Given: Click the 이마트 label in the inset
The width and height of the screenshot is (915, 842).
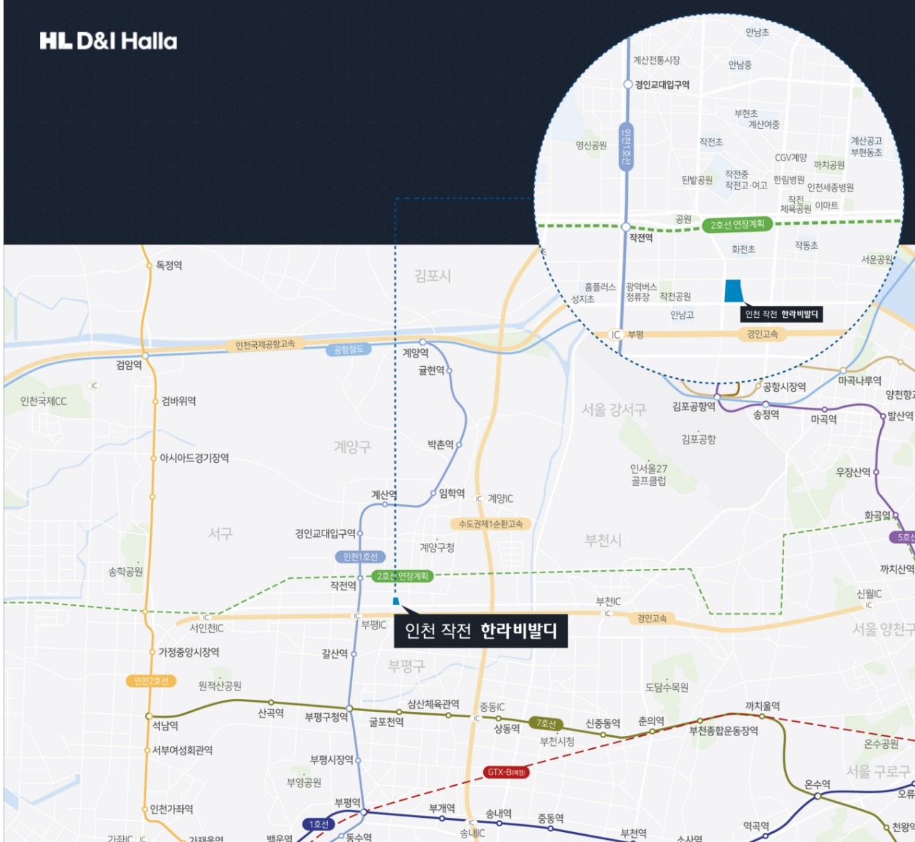Looking at the screenshot, I should (827, 206).
